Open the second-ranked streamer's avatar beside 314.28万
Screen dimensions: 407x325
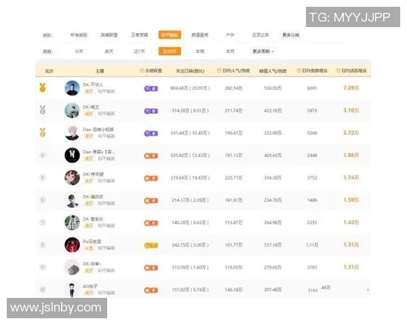72,110
